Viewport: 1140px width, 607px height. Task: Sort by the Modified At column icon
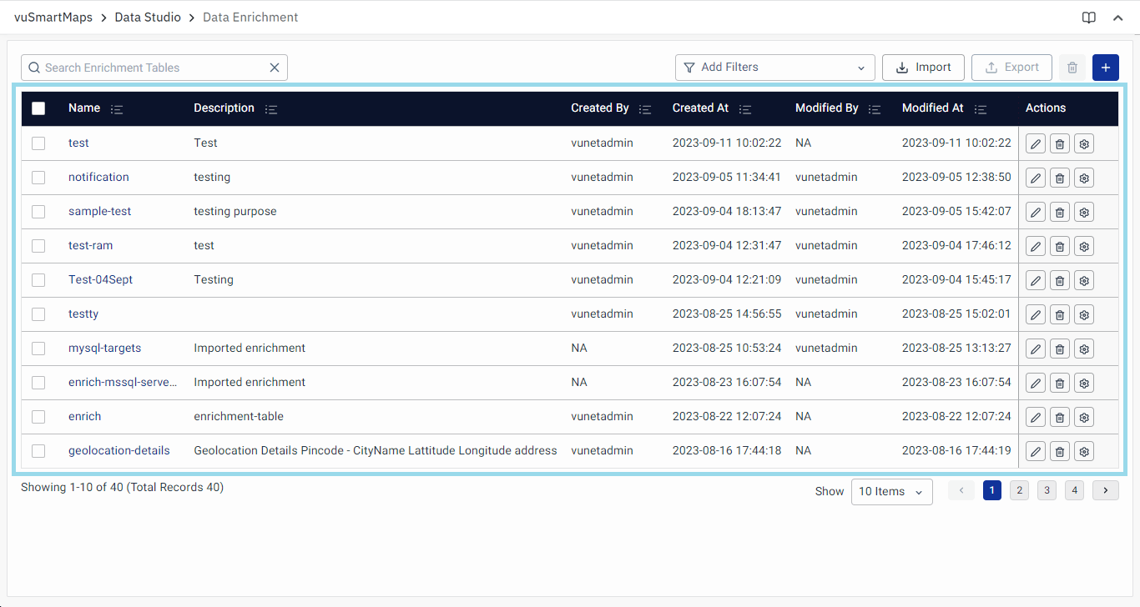[x=981, y=109]
